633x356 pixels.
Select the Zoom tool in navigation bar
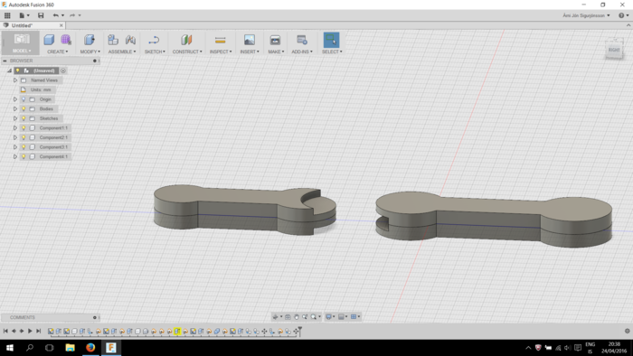click(305, 317)
